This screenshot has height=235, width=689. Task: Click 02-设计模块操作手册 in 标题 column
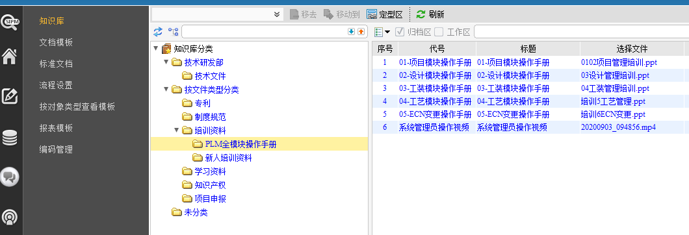pyautogui.click(x=513, y=75)
